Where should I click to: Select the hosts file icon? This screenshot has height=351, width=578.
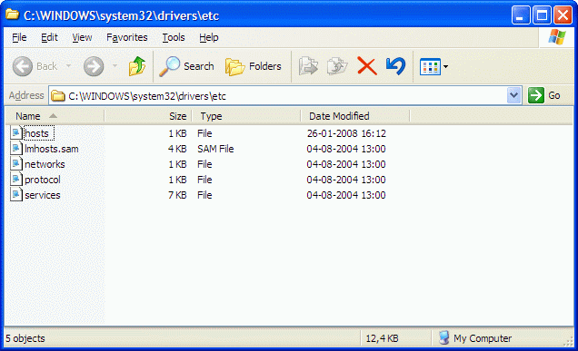point(15,132)
